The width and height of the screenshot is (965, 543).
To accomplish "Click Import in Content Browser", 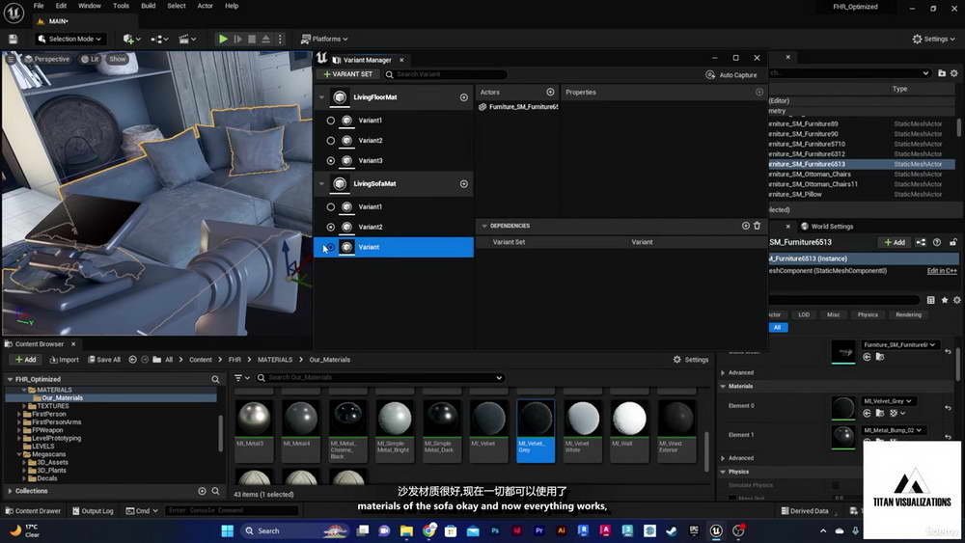I will click(x=64, y=360).
